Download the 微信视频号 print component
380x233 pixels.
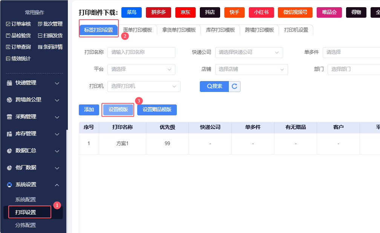pos(295,12)
